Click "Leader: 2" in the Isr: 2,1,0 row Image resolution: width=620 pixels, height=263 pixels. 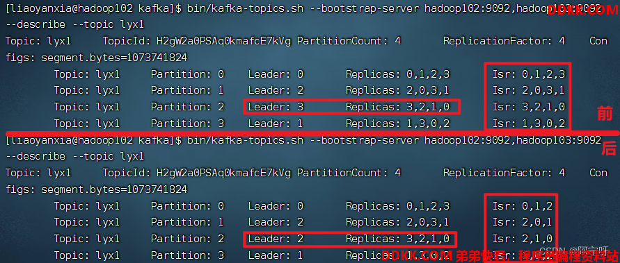[x=276, y=239]
